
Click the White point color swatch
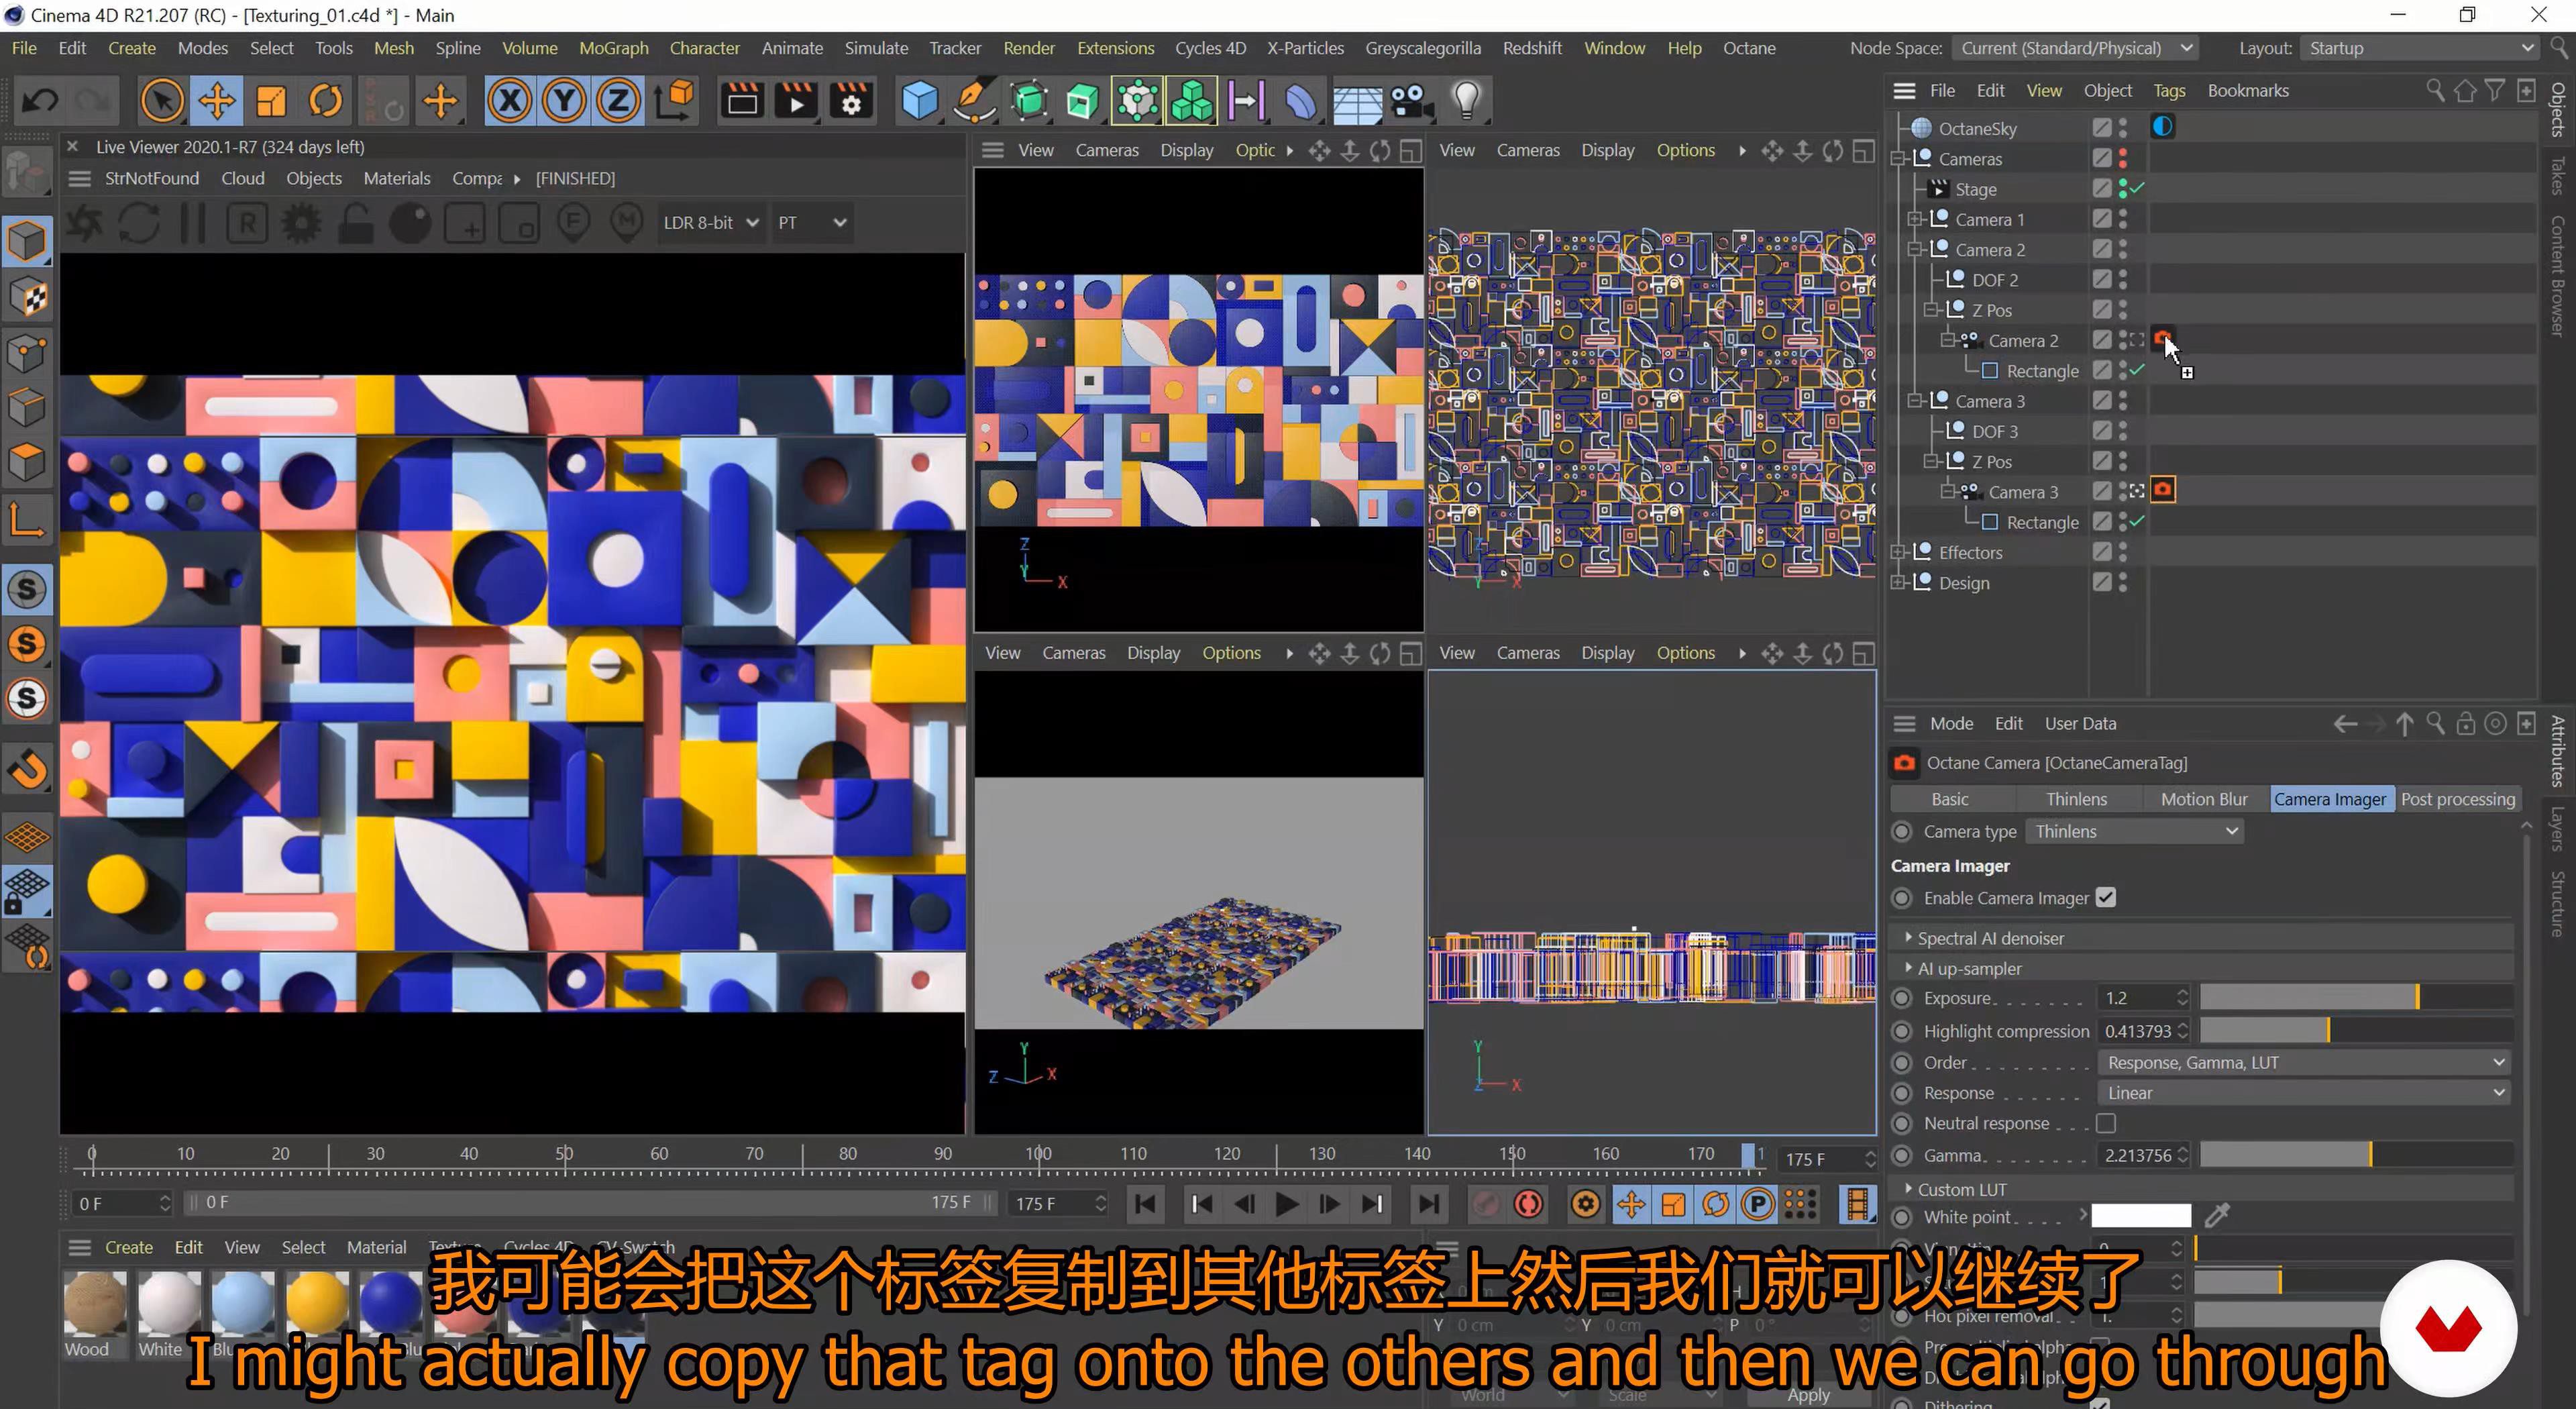coord(2141,1216)
